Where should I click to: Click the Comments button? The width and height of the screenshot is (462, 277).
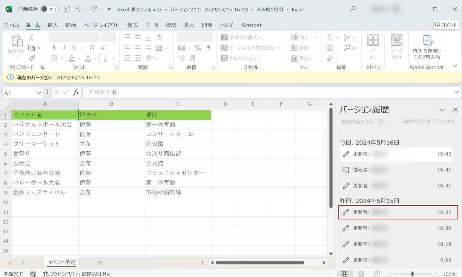point(446,25)
